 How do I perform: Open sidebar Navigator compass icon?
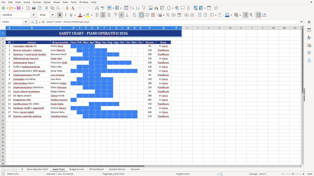tap(309, 53)
